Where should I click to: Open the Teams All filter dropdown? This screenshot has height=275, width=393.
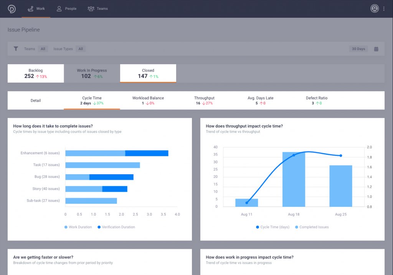[x=43, y=49]
